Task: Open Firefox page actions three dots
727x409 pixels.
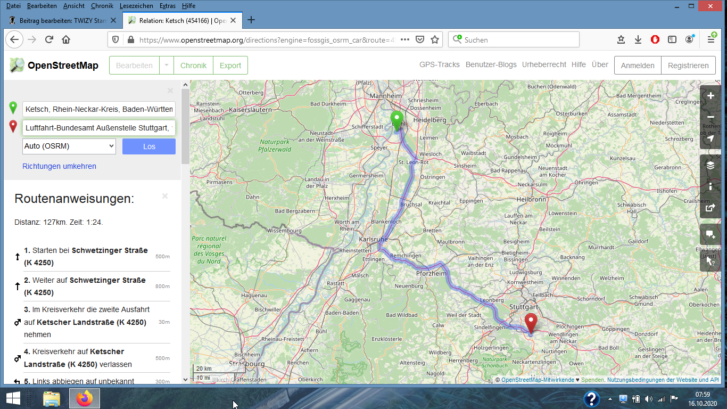Action: tap(404, 39)
